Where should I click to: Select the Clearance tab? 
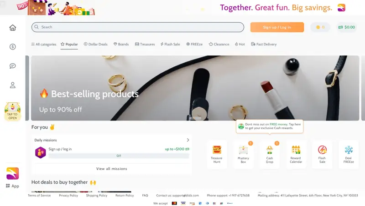pyautogui.click(x=219, y=44)
